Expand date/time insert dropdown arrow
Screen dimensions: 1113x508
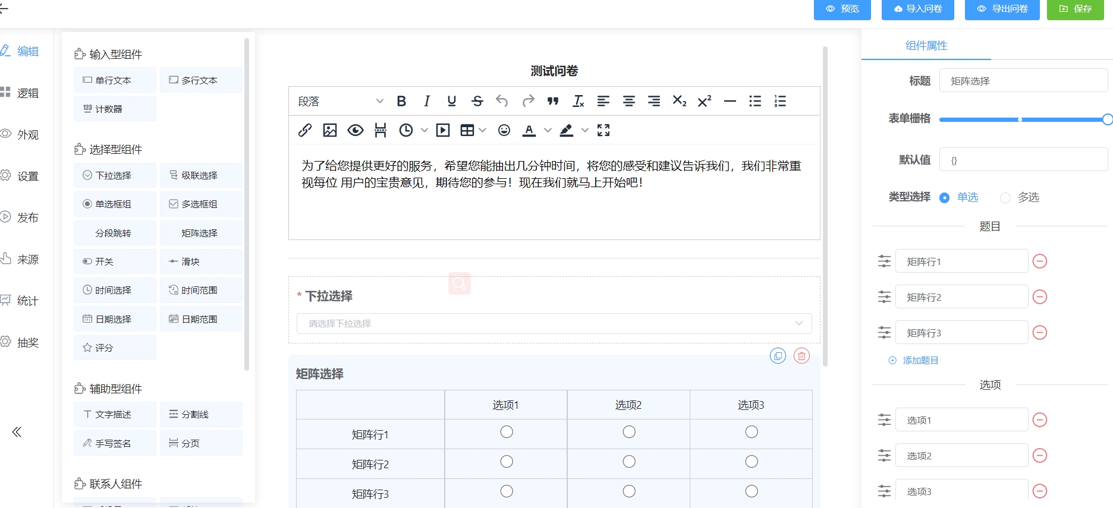point(424,130)
